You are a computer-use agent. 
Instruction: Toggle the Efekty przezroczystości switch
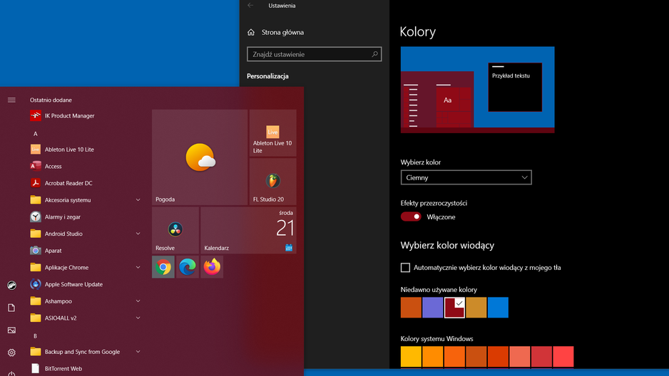tap(411, 216)
